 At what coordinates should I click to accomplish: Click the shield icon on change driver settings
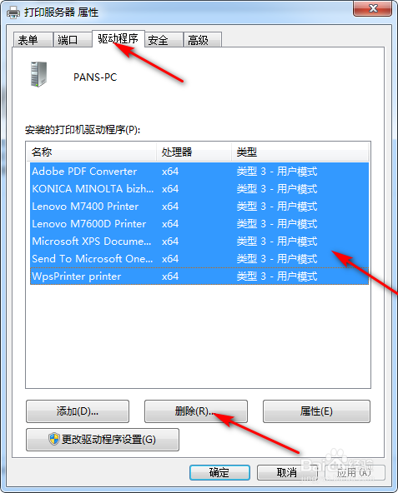(x=54, y=439)
